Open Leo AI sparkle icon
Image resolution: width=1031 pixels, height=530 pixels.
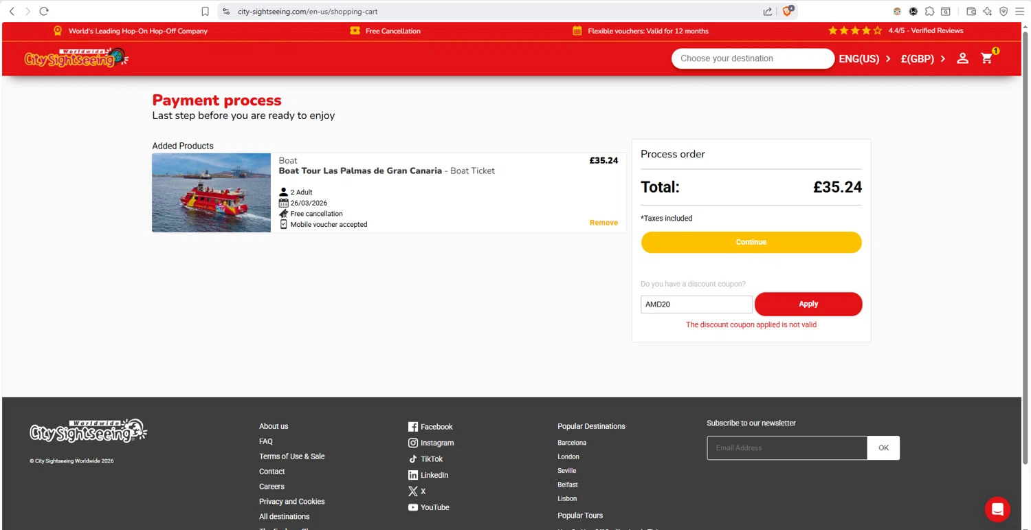(987, 11)
